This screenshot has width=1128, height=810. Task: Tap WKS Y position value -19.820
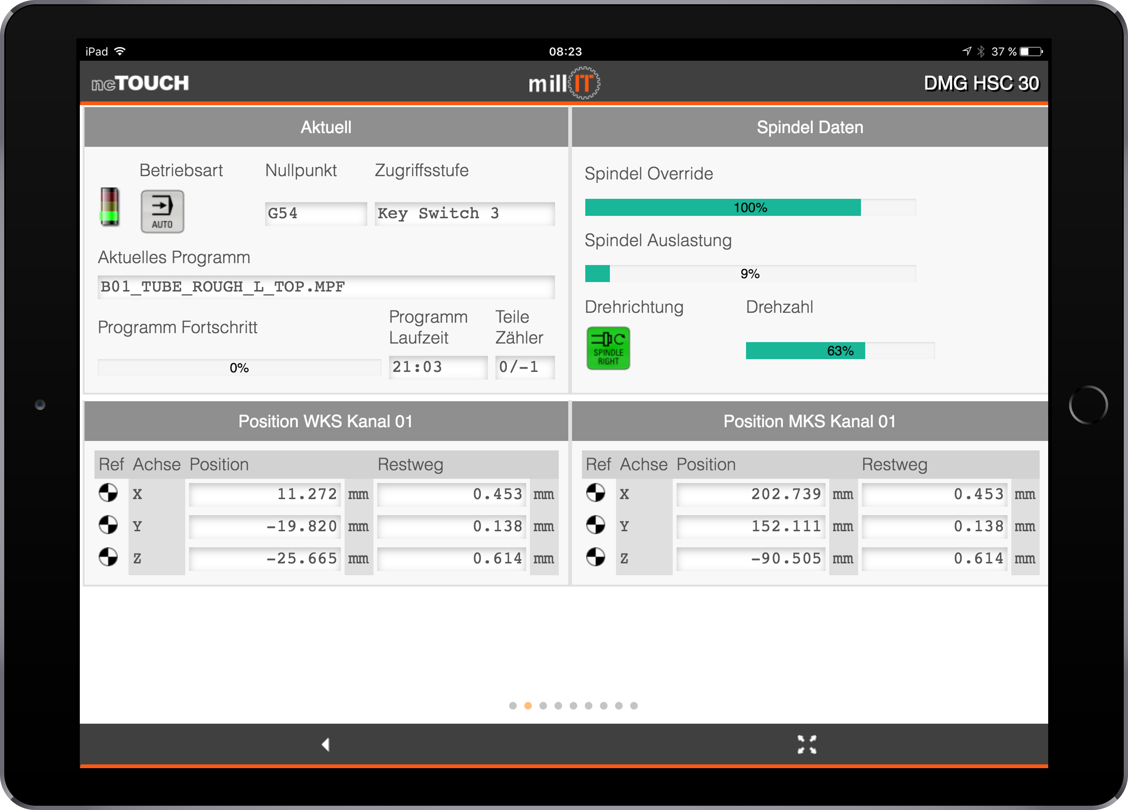tap(265, 526)
